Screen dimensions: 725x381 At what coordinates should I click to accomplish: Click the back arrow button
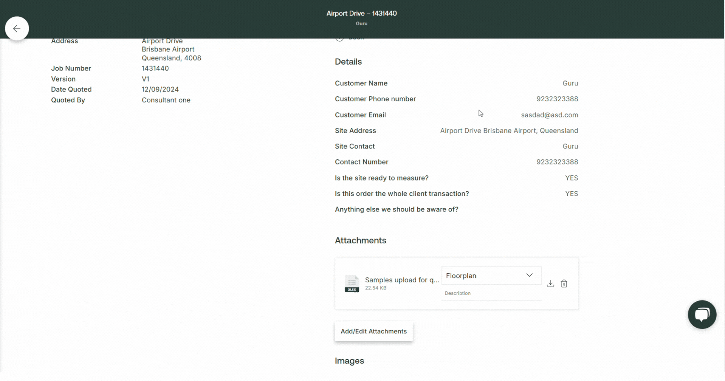point(17,29)
